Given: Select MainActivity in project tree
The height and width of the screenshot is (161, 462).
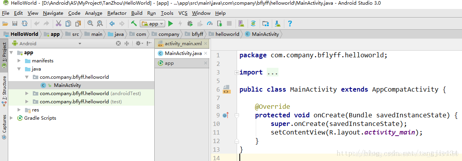Looking at the screenshot, I should point(67,85).
